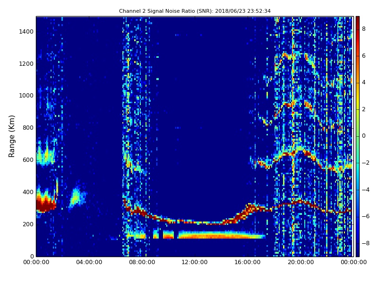Click the dark red top of the SNR colorbar
378x284 pixels.
tap(358, 20)
